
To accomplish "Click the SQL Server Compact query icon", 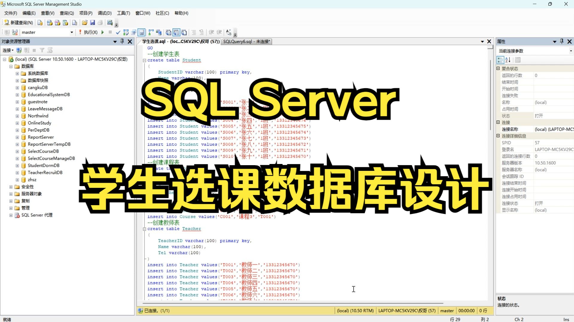I will [x=75, y=23].
